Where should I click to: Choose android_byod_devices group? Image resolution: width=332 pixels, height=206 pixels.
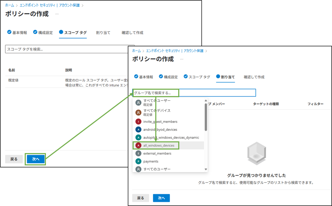pyautogui.click(x=168, y=129)
